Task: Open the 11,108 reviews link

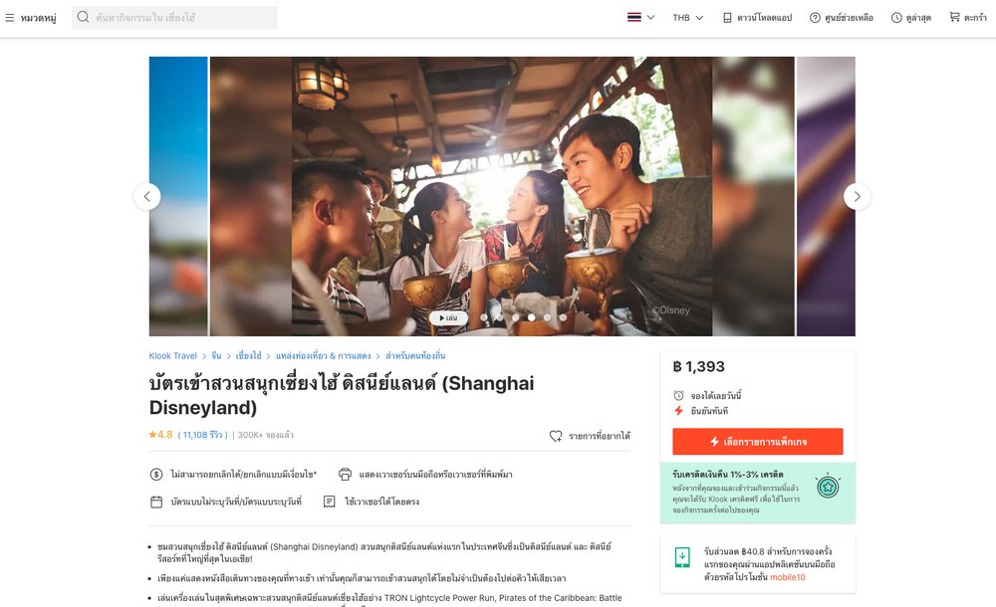Action: coord(202,435)
